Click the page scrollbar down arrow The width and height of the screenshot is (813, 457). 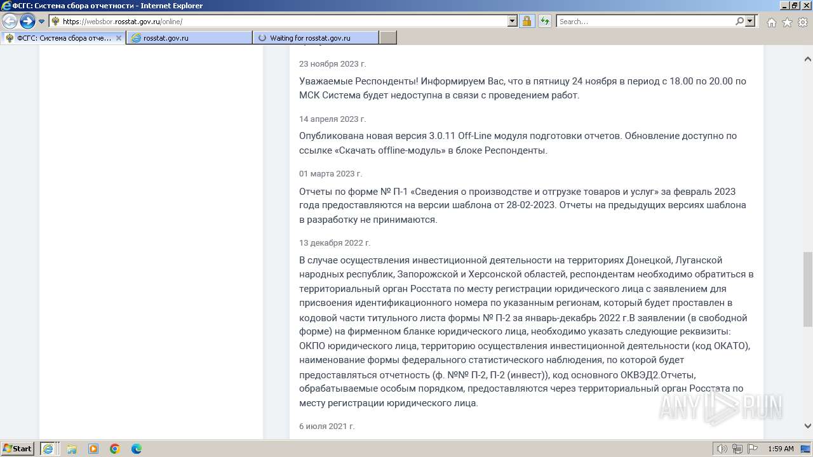coord(808,426)
